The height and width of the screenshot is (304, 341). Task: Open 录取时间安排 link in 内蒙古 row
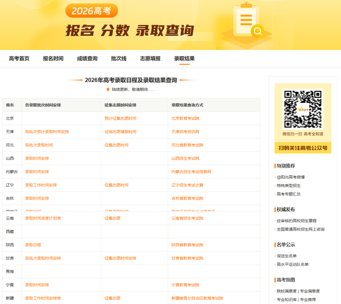(37, 172)
